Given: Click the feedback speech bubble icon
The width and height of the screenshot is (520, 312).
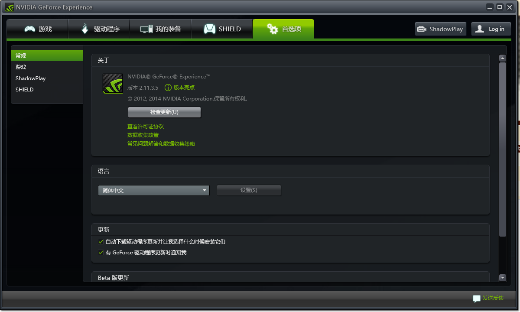Looking at the screenshot, I should pyautogui.click(x=477, y=298).
